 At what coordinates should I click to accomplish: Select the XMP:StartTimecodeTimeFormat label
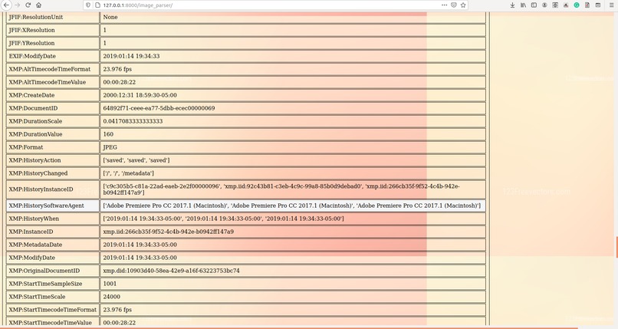click(x=52, y=309)
